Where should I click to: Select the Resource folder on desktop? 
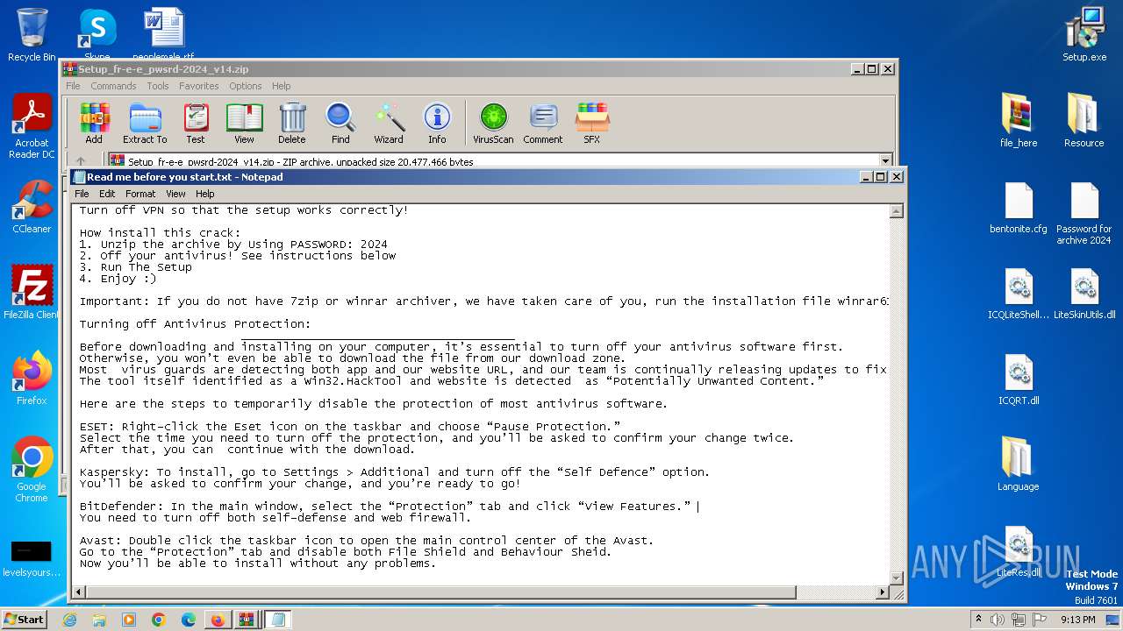click(x=1084, y=121)
